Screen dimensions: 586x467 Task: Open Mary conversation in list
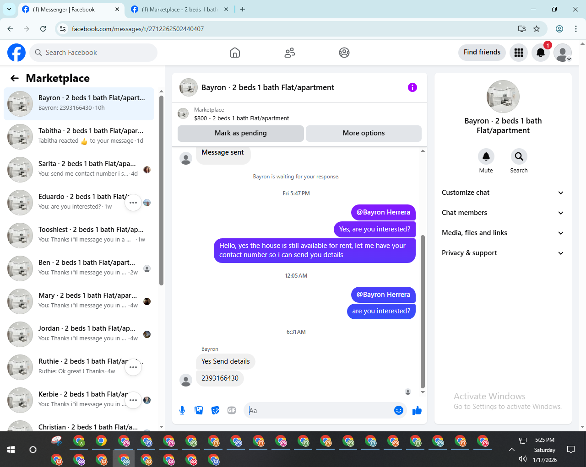79,301
